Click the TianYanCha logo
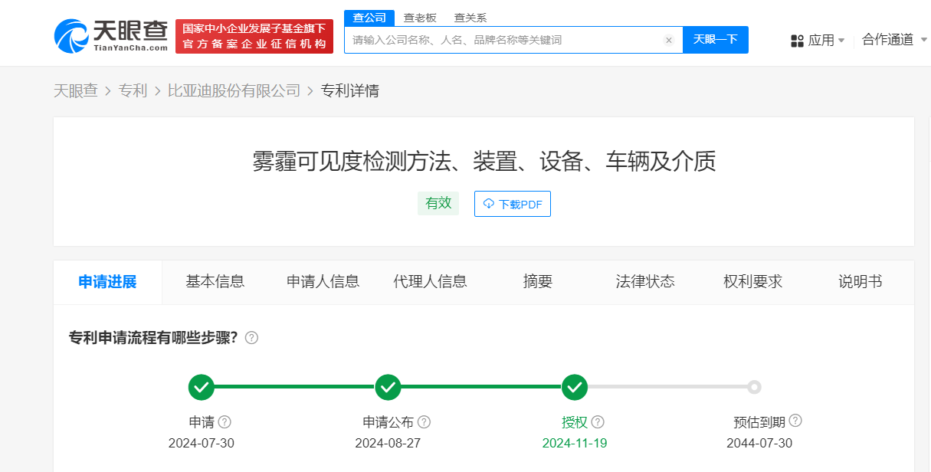The width and height of the screenshot is (931, 472). click(111, 36)
